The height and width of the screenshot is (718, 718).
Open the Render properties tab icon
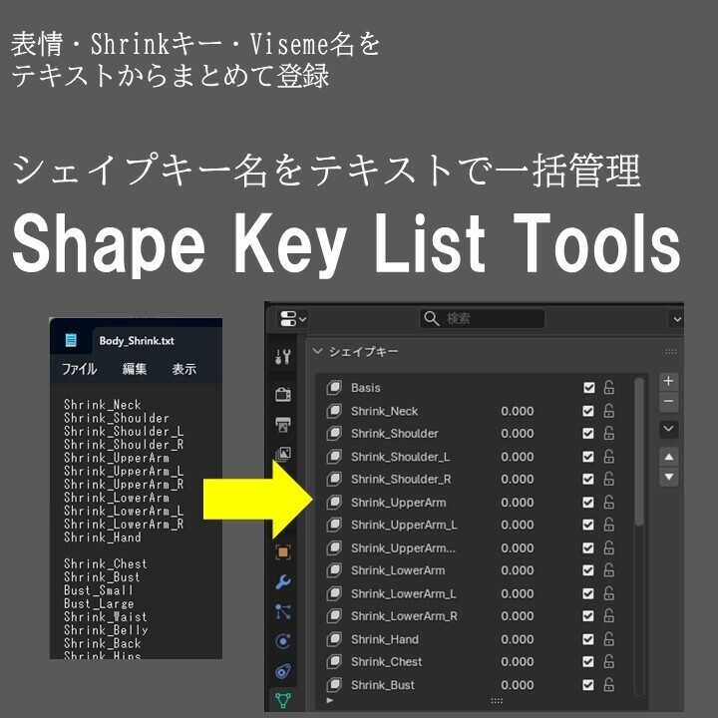coord(283,394)
